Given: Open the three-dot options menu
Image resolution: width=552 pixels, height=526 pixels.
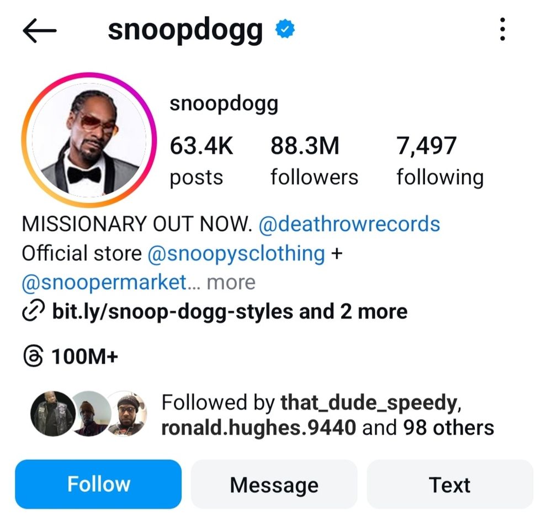Looking at the screenshot, I should pyautogui.click(x=502, y=29).
